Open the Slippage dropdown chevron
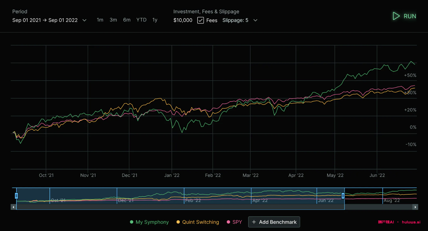Image resolution: width=428 pixels, height=231 pixels. [x=255, y=20]
